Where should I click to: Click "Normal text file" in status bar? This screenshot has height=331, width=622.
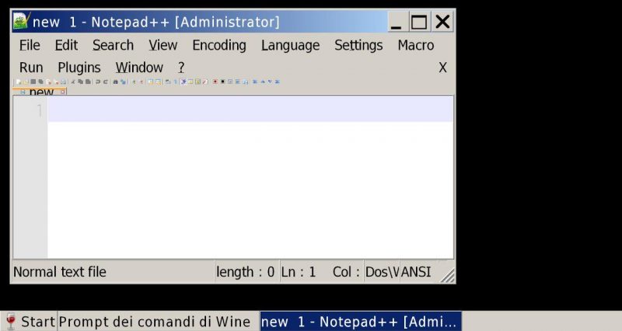[x=60, y=272]
